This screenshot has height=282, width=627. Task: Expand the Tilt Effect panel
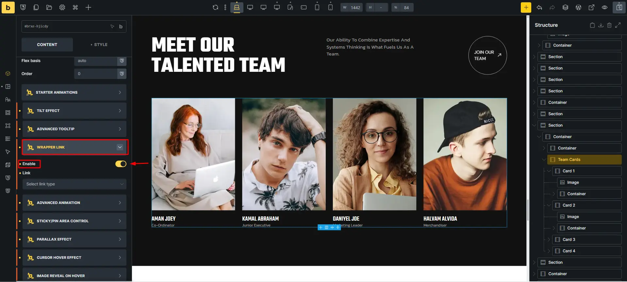74,111
